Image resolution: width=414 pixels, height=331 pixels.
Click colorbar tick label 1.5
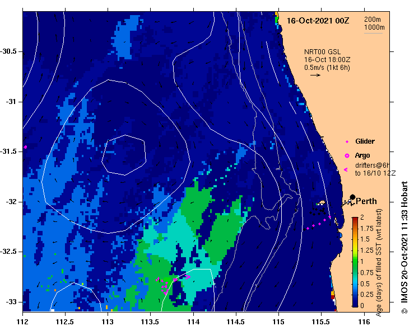(365, 239)
